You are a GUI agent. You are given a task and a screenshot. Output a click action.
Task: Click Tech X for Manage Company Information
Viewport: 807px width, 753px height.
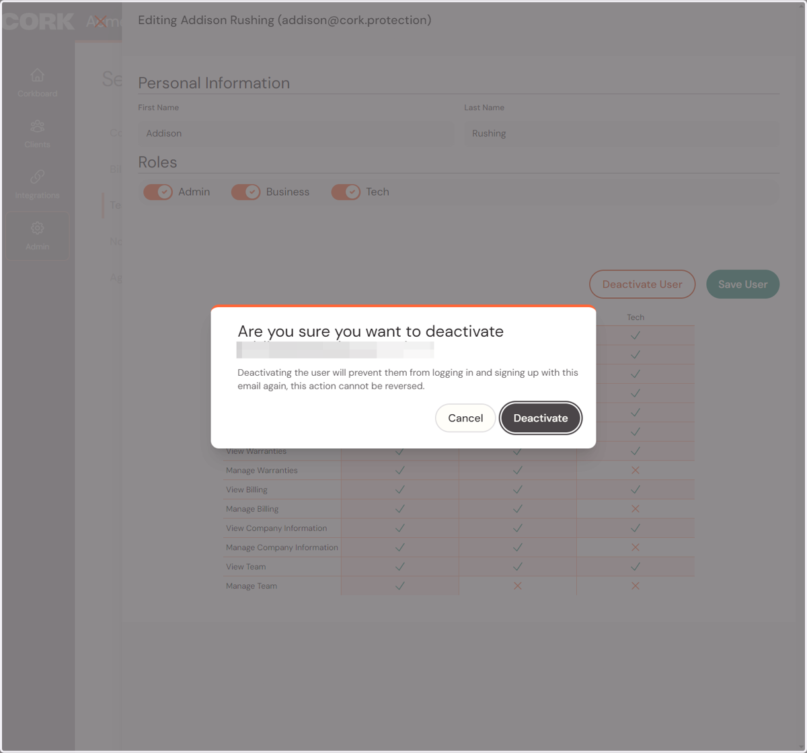(636, 547)
